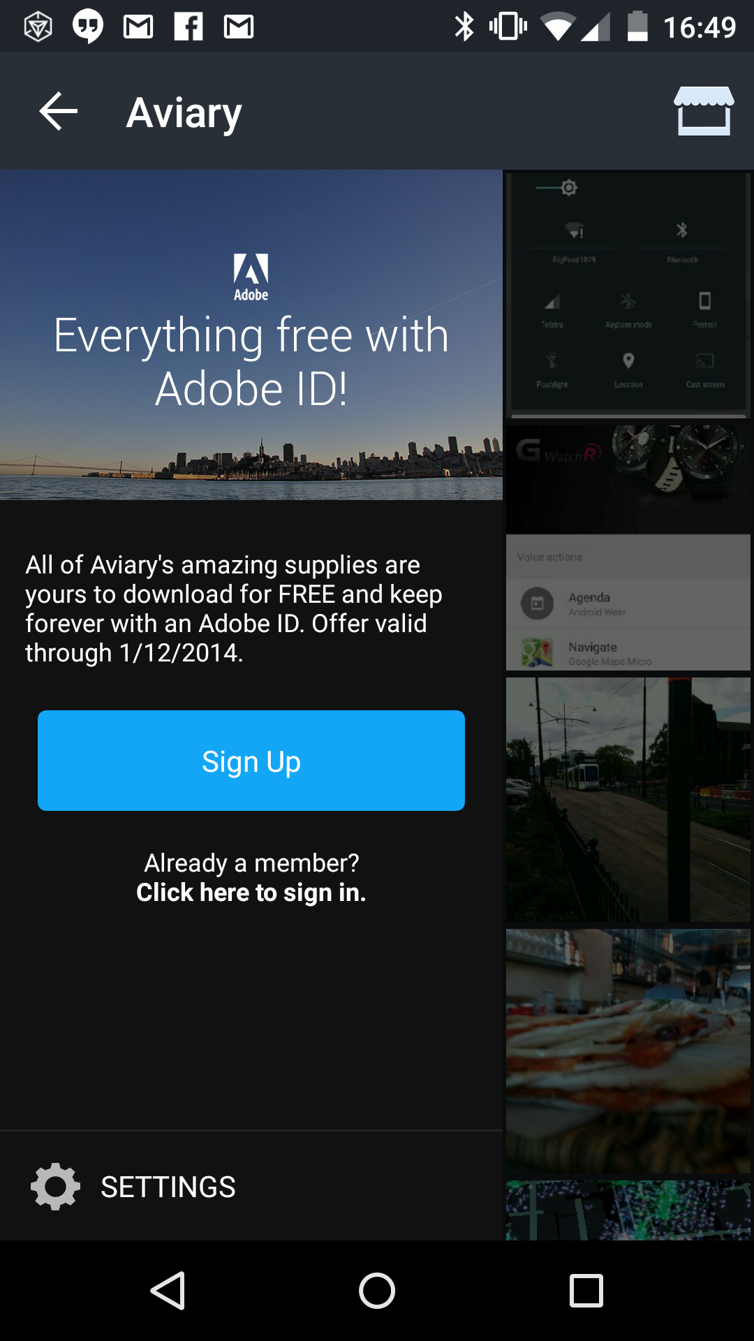Click here to sign in link

point(251,893)
